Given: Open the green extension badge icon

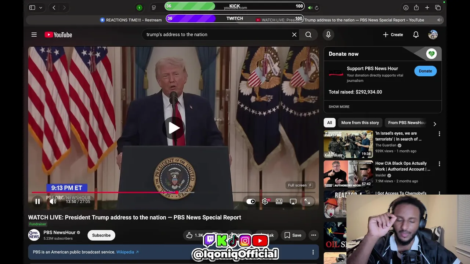Looking at the screenshot, I should pos(139,7).
